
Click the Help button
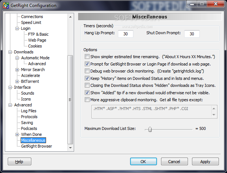click(20, 162)
